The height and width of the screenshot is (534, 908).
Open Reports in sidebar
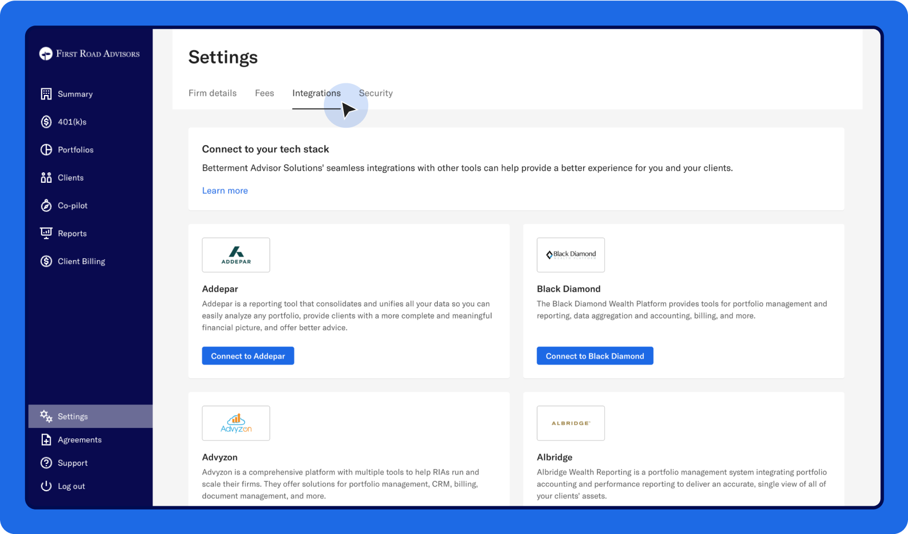pos(72,233)
